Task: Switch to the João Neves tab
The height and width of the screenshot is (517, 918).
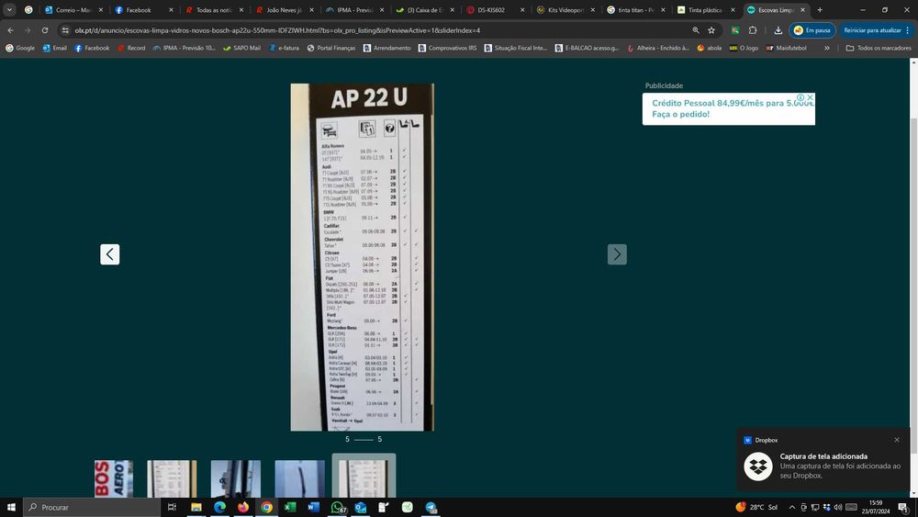Action: pos(284,10)
